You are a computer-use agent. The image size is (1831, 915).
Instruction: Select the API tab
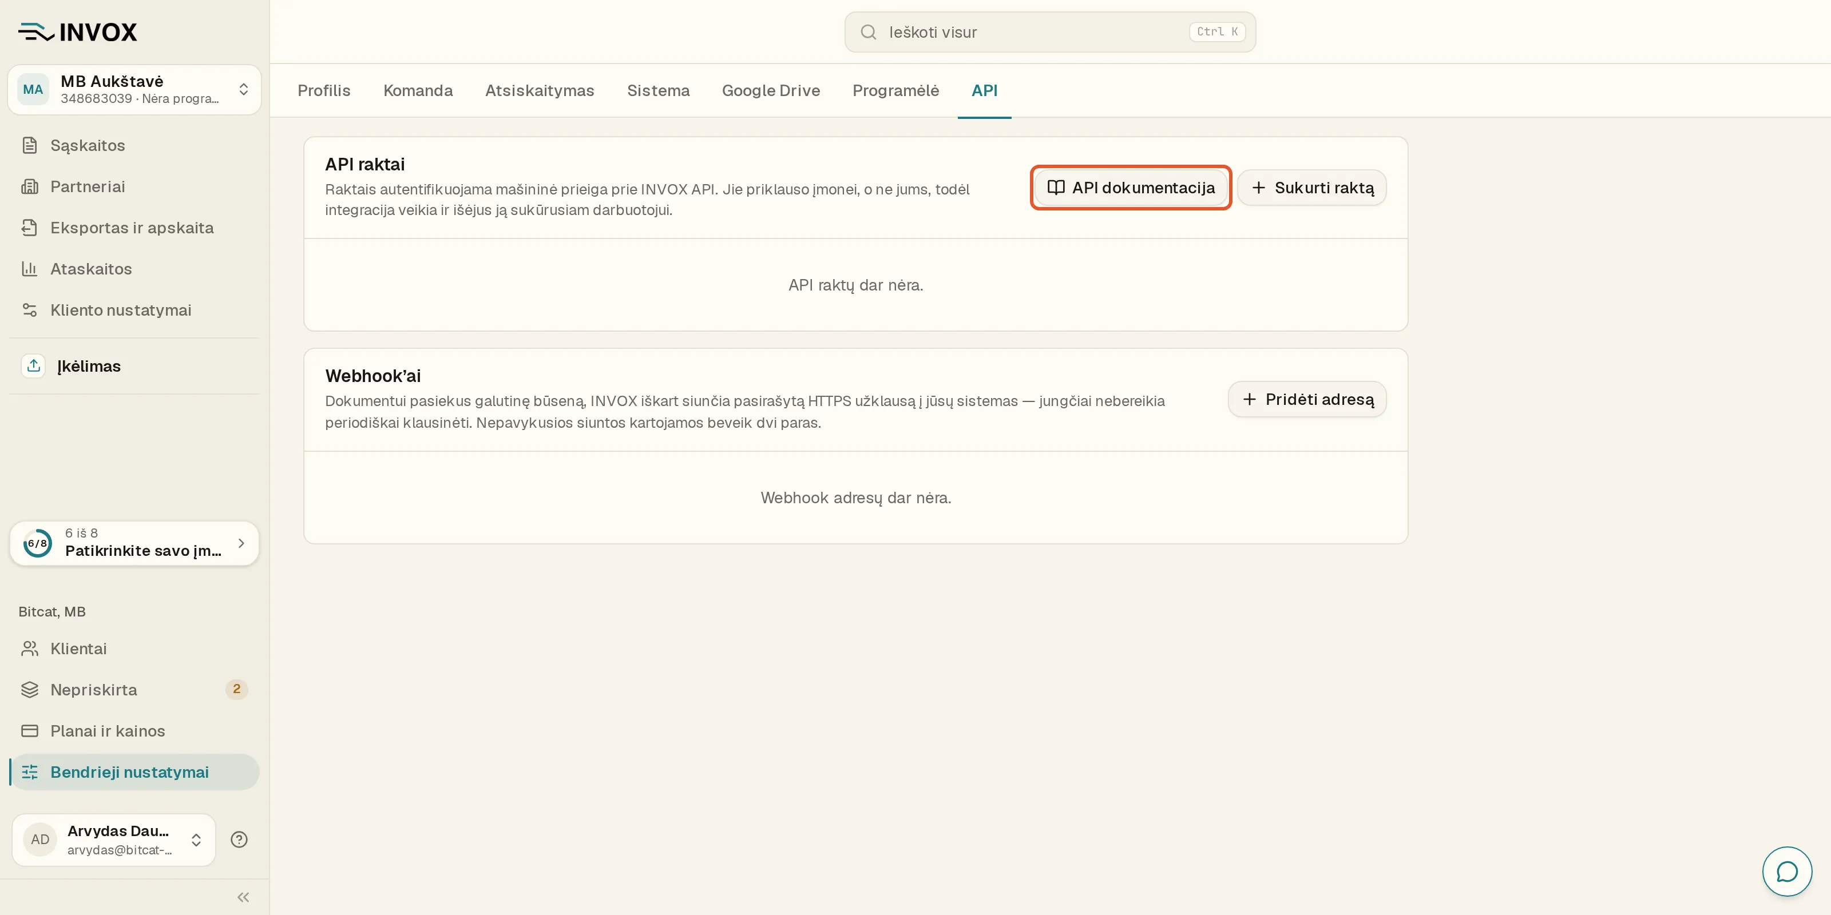coord(984,91)
